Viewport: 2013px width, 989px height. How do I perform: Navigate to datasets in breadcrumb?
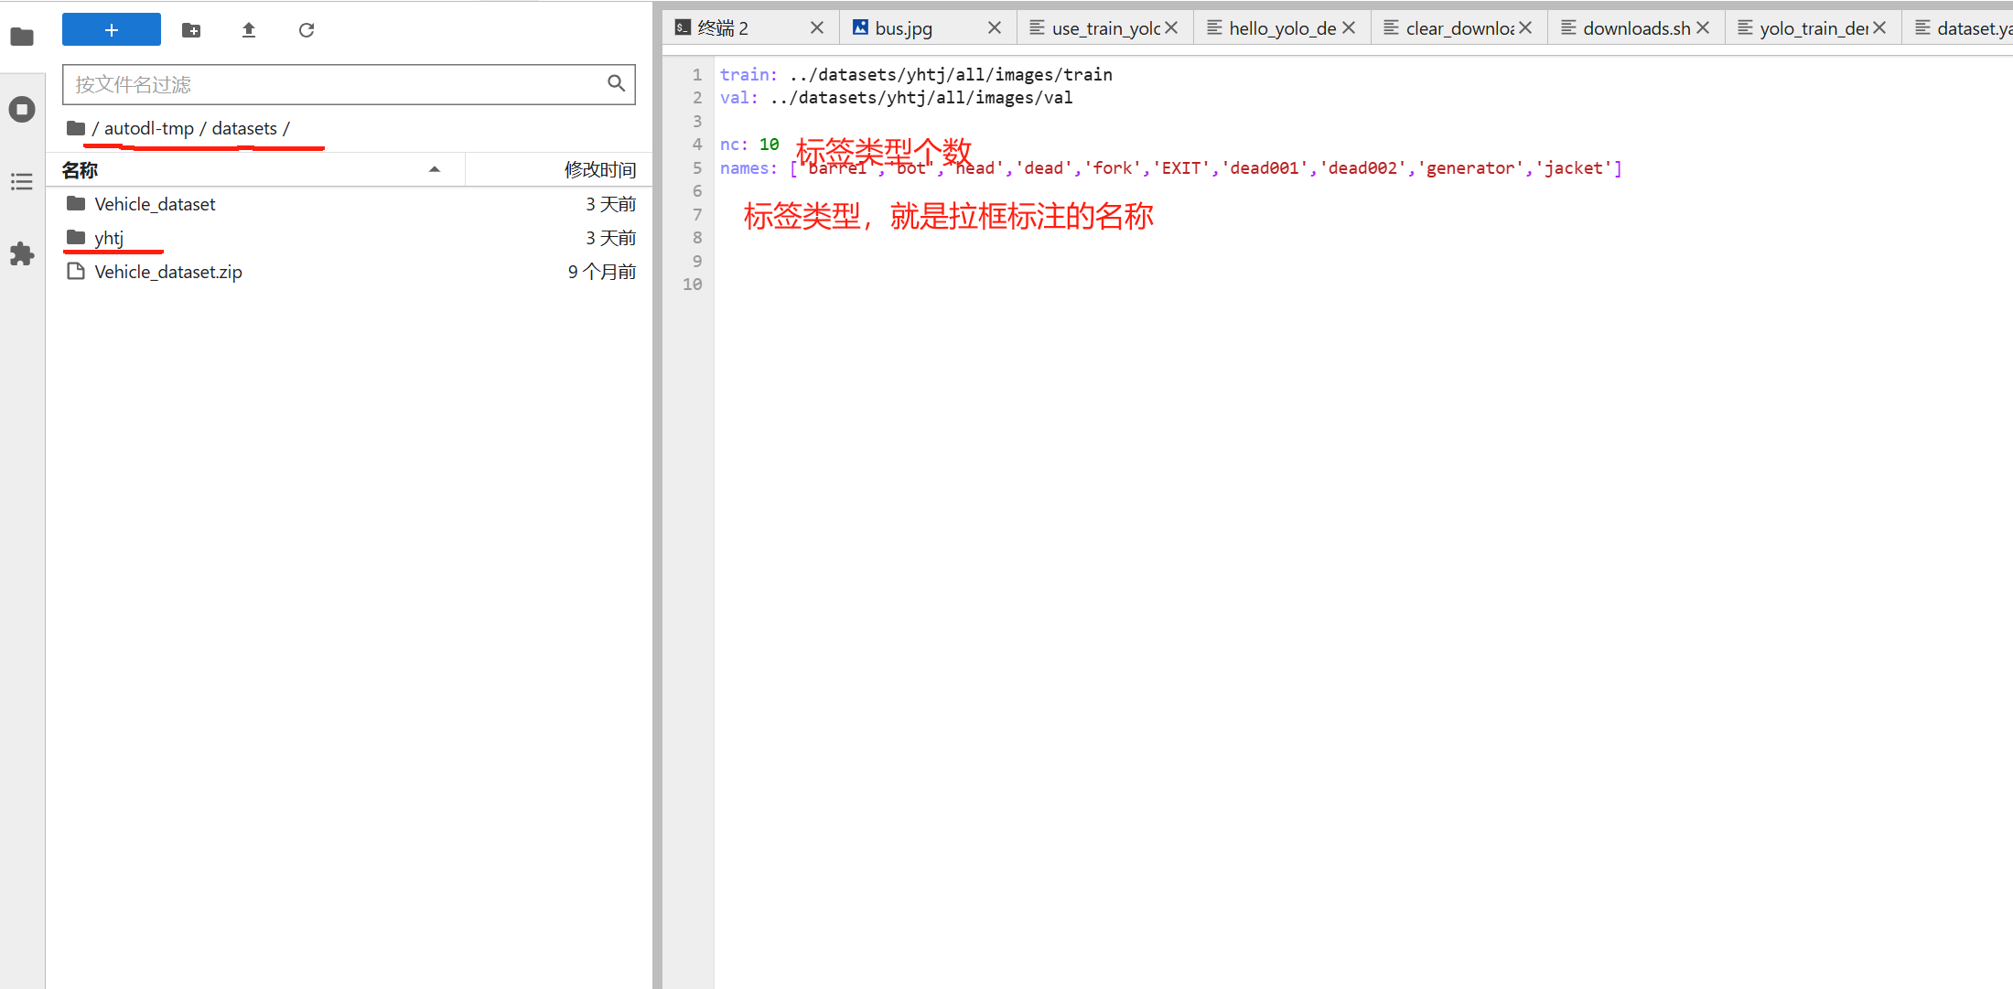244,128
